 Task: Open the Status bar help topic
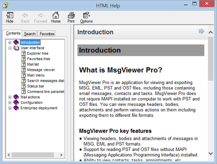(36, 86)
